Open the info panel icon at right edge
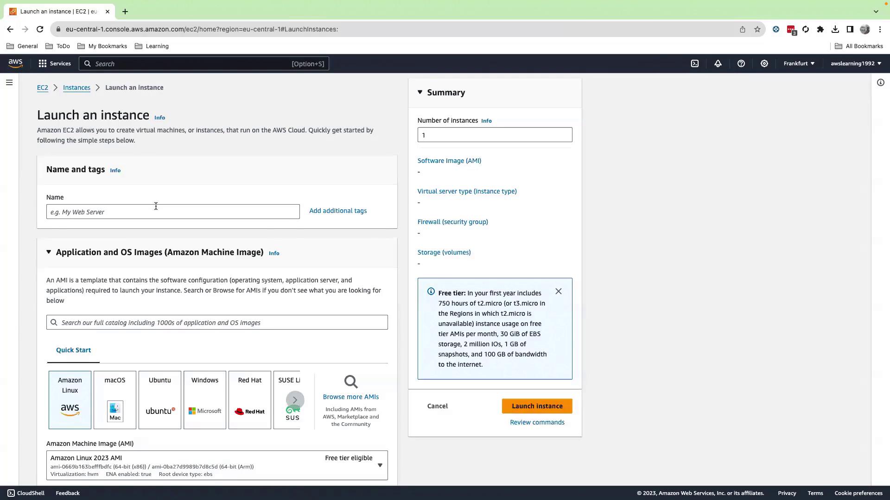The height and width of the screenshot is (500, 890). pyautogui.click(x=880, y=83)
